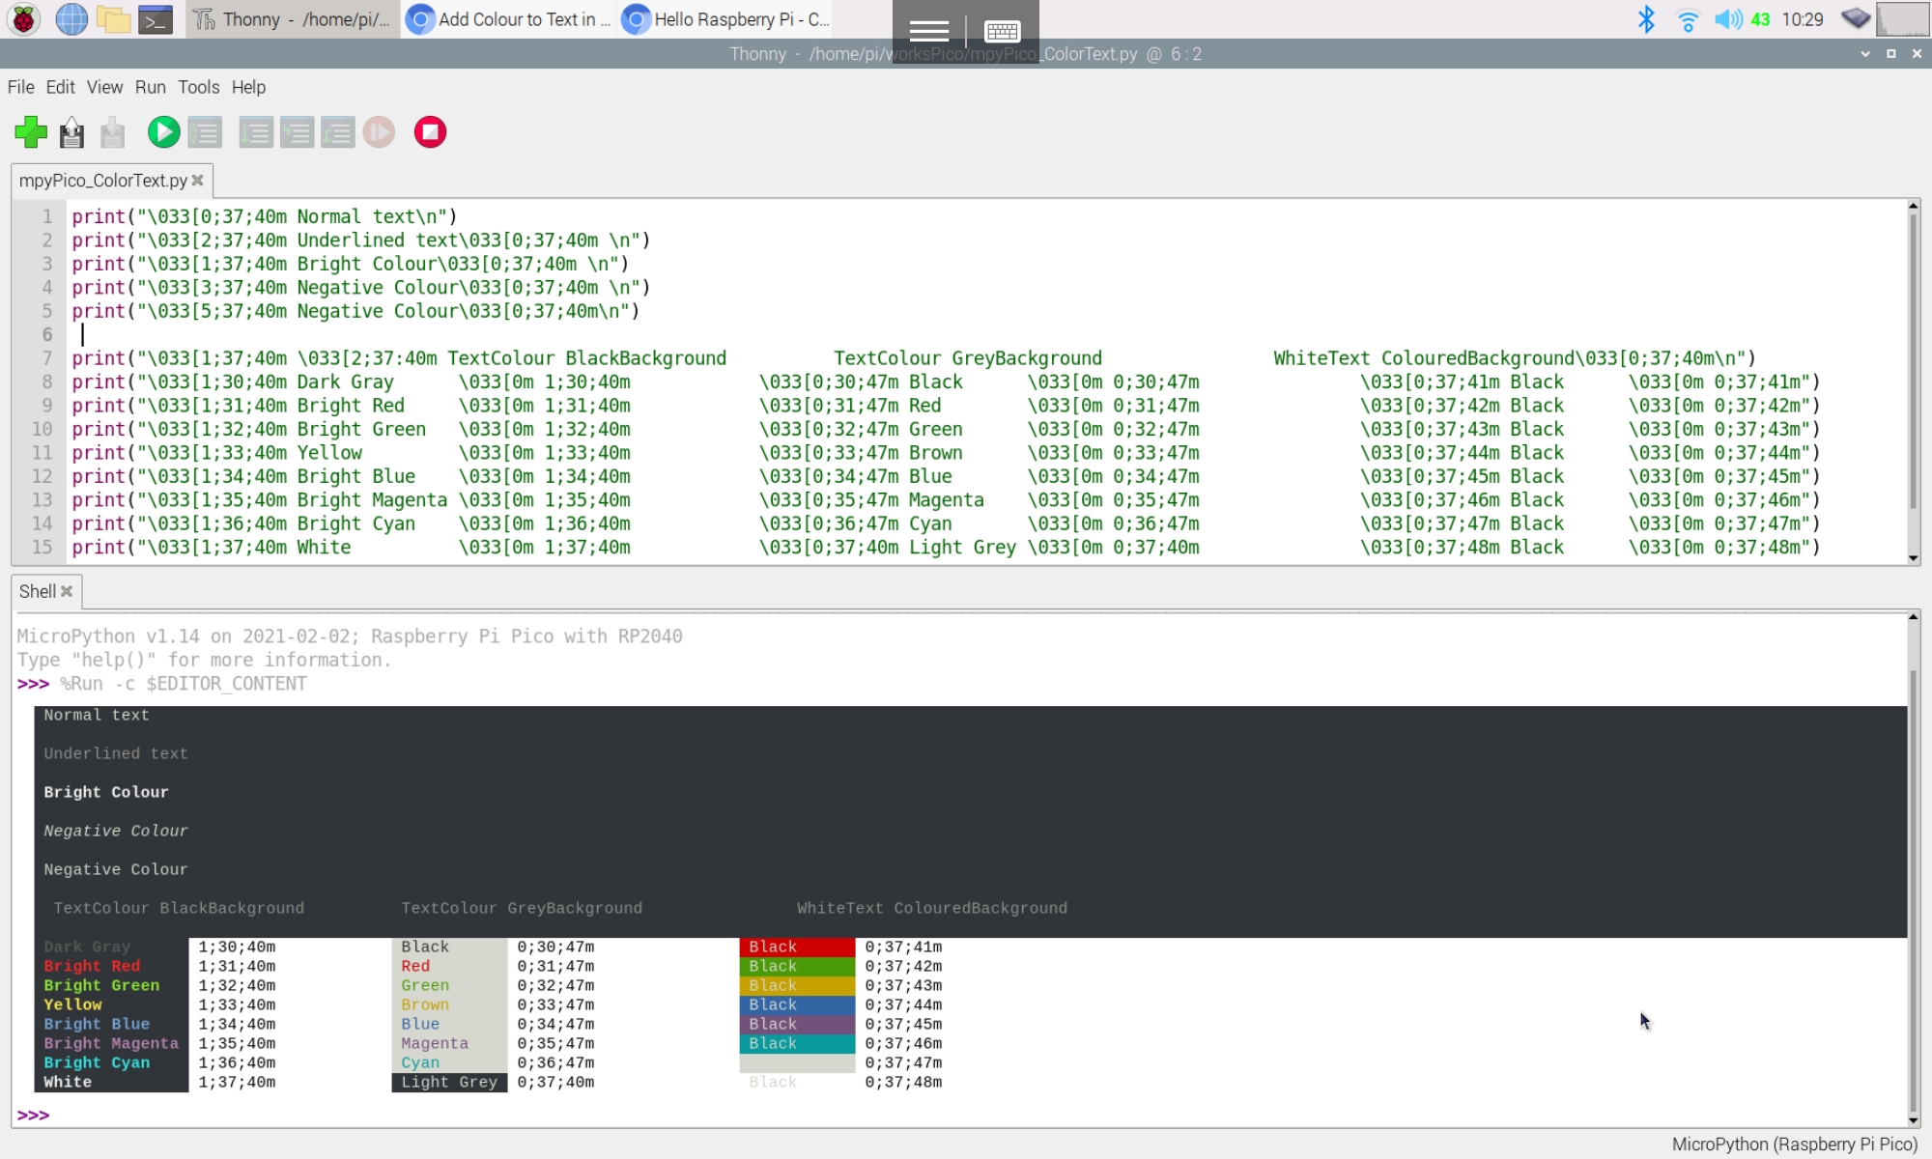Click the bright red color swatch in output

pos(795,947)
